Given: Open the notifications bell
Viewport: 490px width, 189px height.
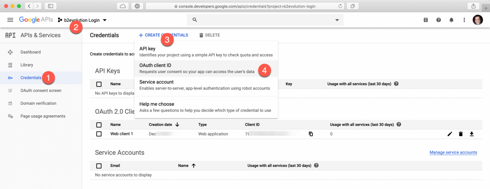Looking at the screenshot, I should pos(452,20).
